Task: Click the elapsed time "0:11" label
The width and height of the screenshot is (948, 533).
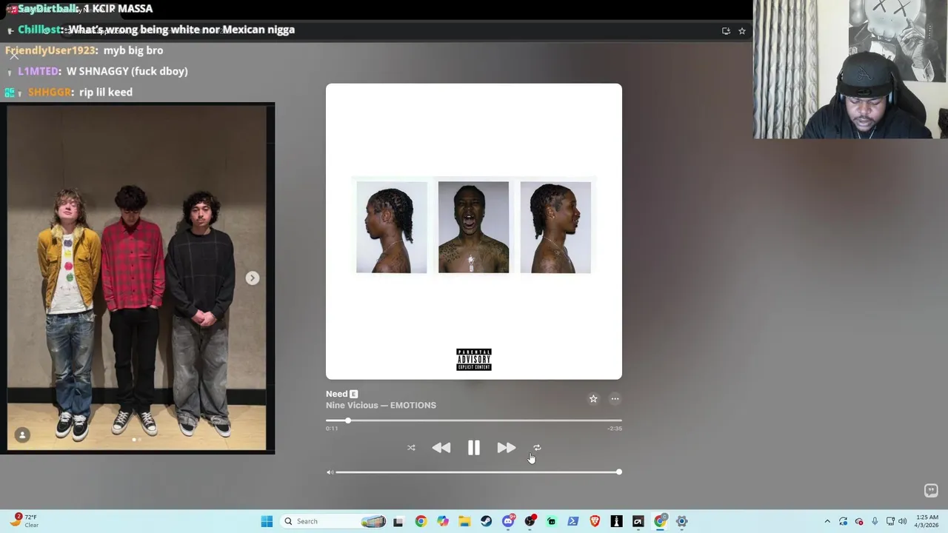Action: click(332, 429)
